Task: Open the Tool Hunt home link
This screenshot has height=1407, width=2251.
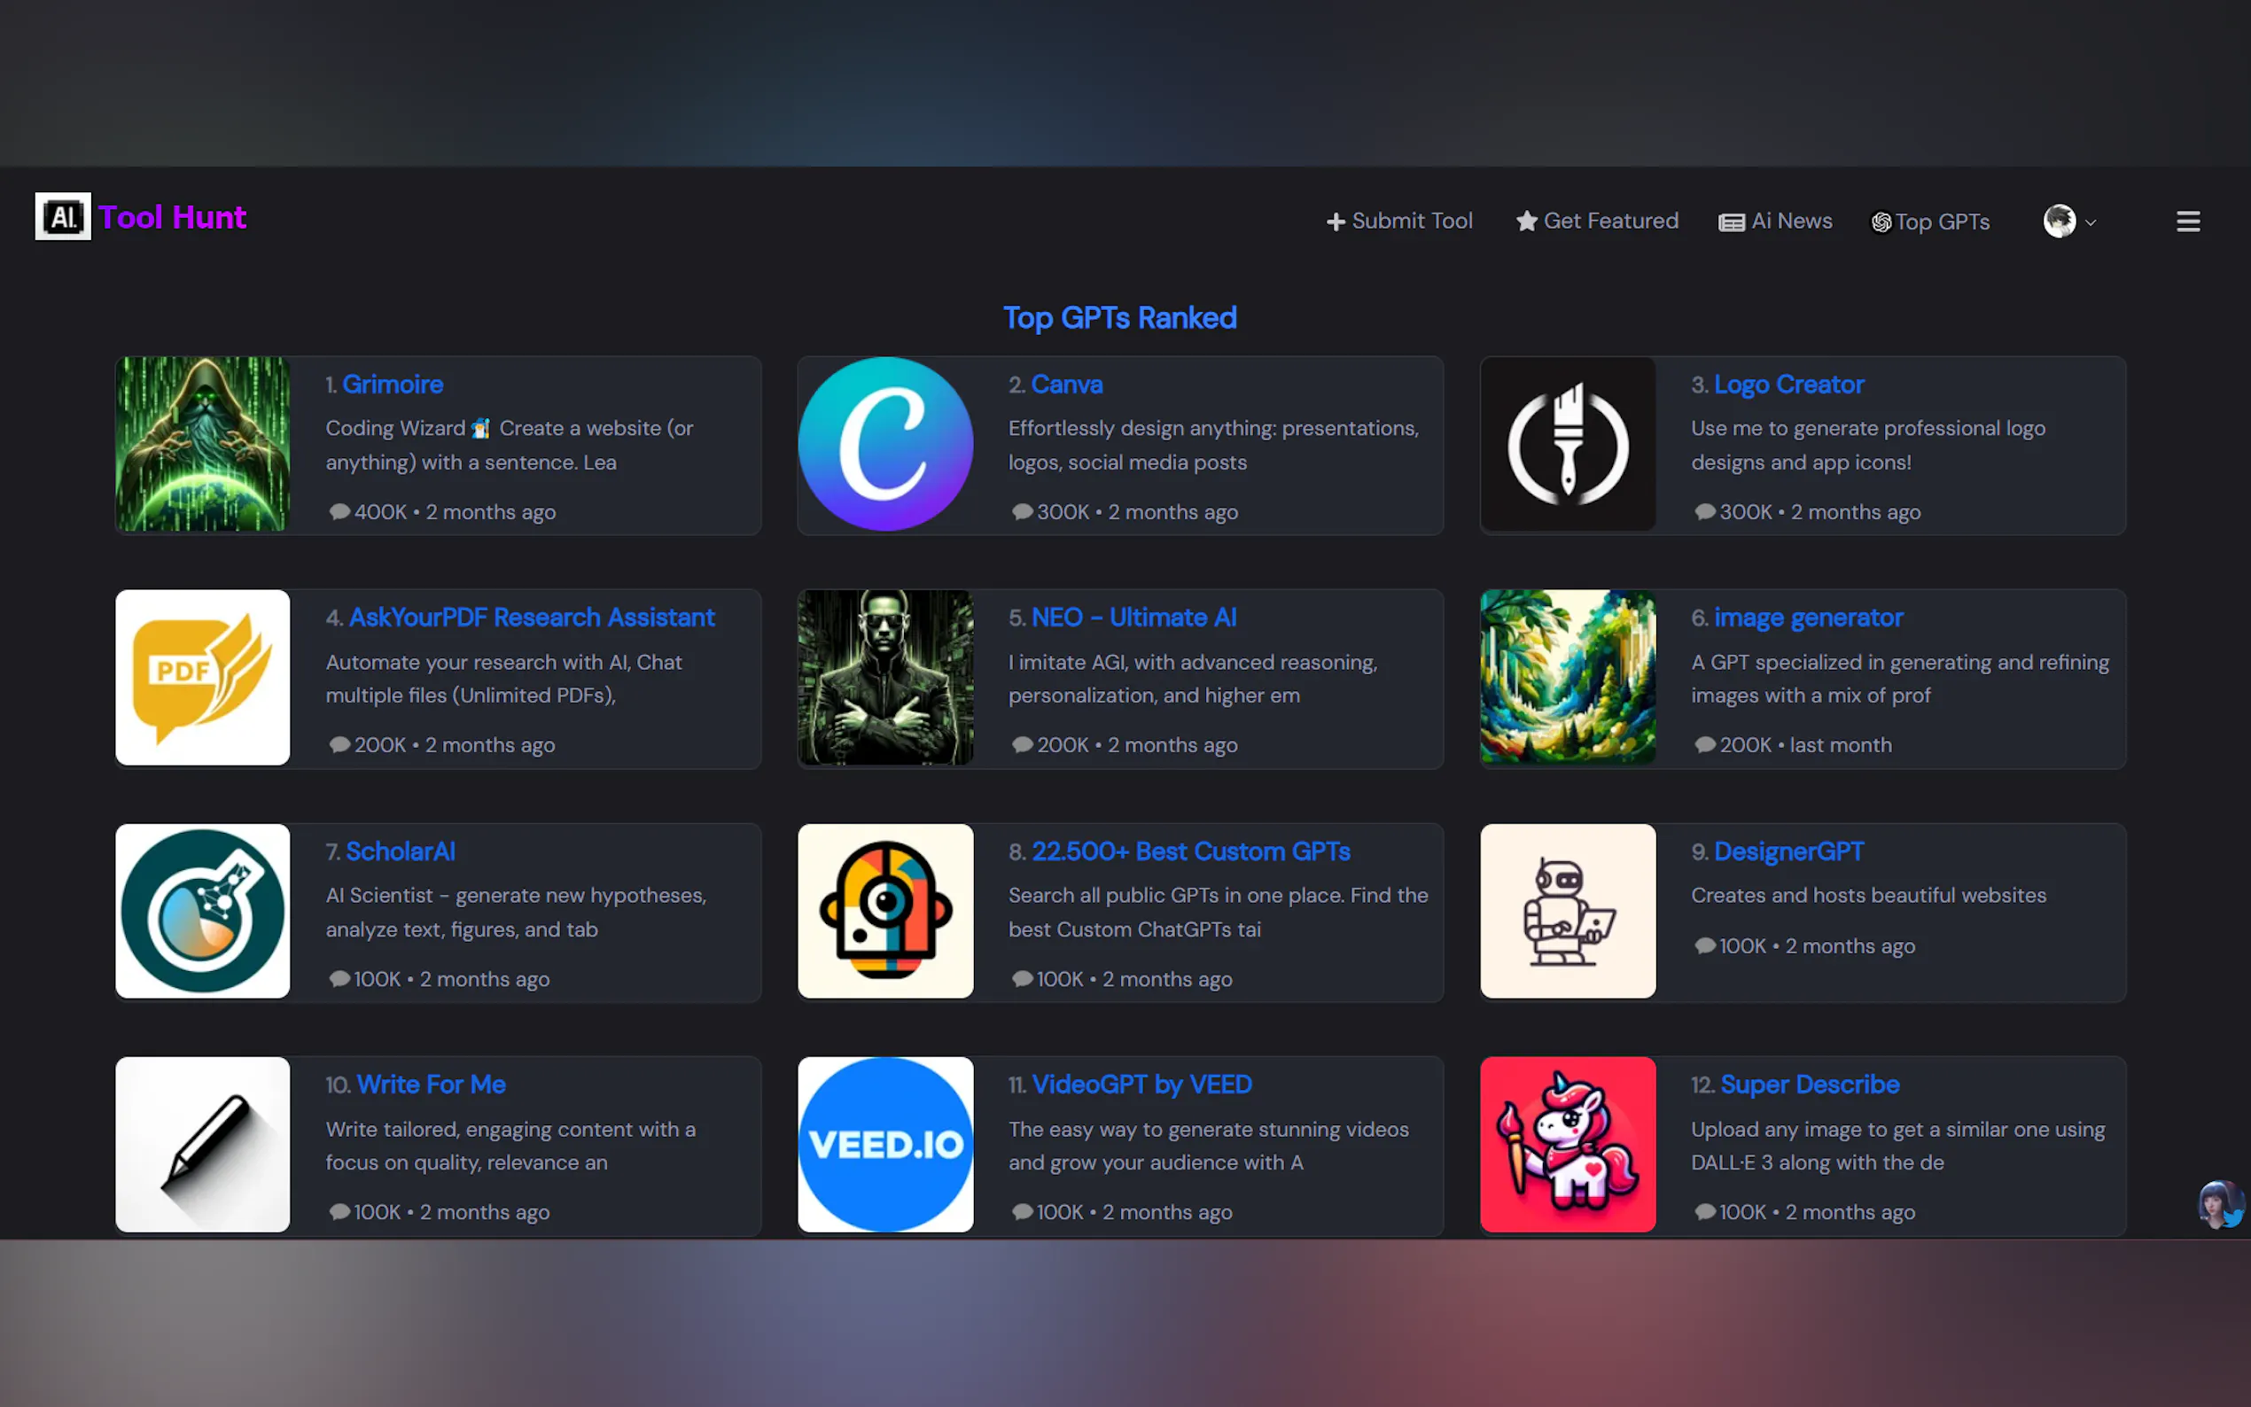Action: (172, 217)
